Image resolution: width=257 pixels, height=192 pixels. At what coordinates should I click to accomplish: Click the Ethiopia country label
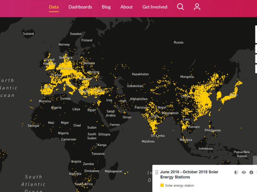pos(104,134)
